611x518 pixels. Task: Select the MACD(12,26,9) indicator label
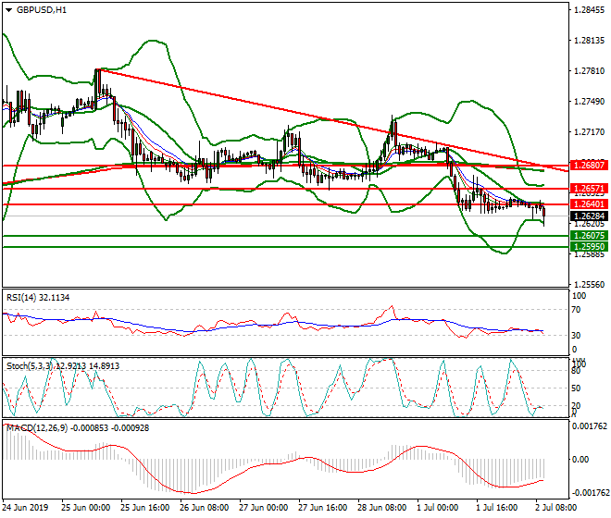click(78, 427)
